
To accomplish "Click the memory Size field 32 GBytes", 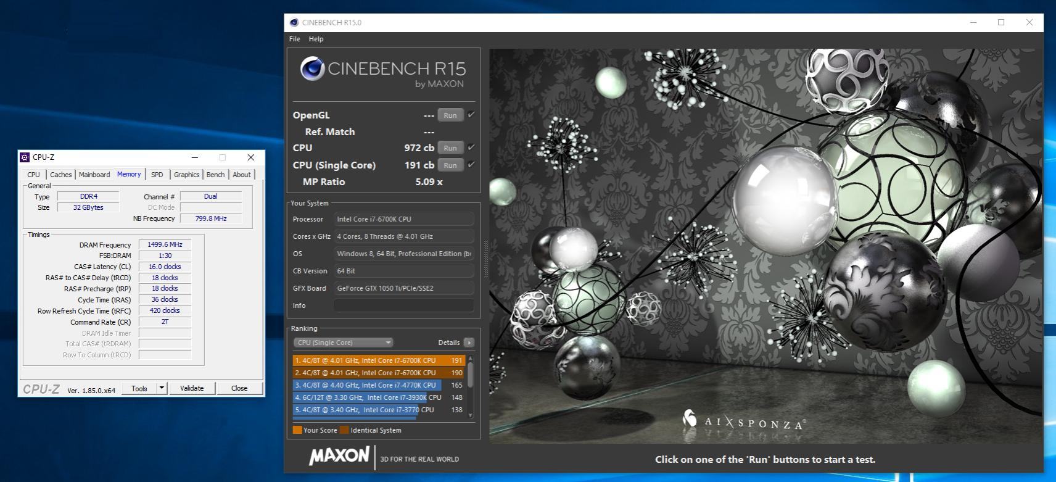I will tap(88, 207).
